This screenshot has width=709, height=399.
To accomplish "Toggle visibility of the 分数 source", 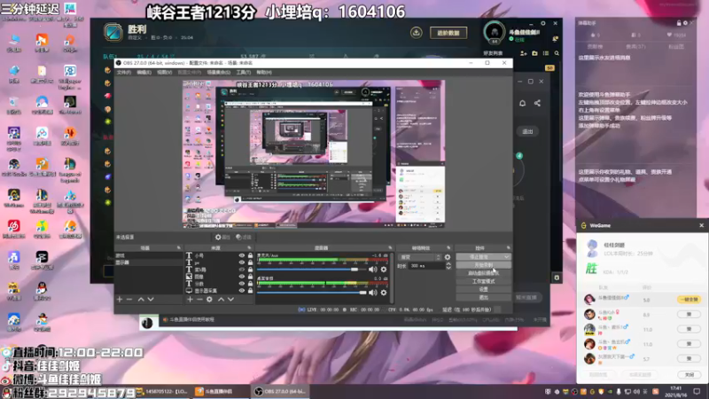I will click(241, 284).
